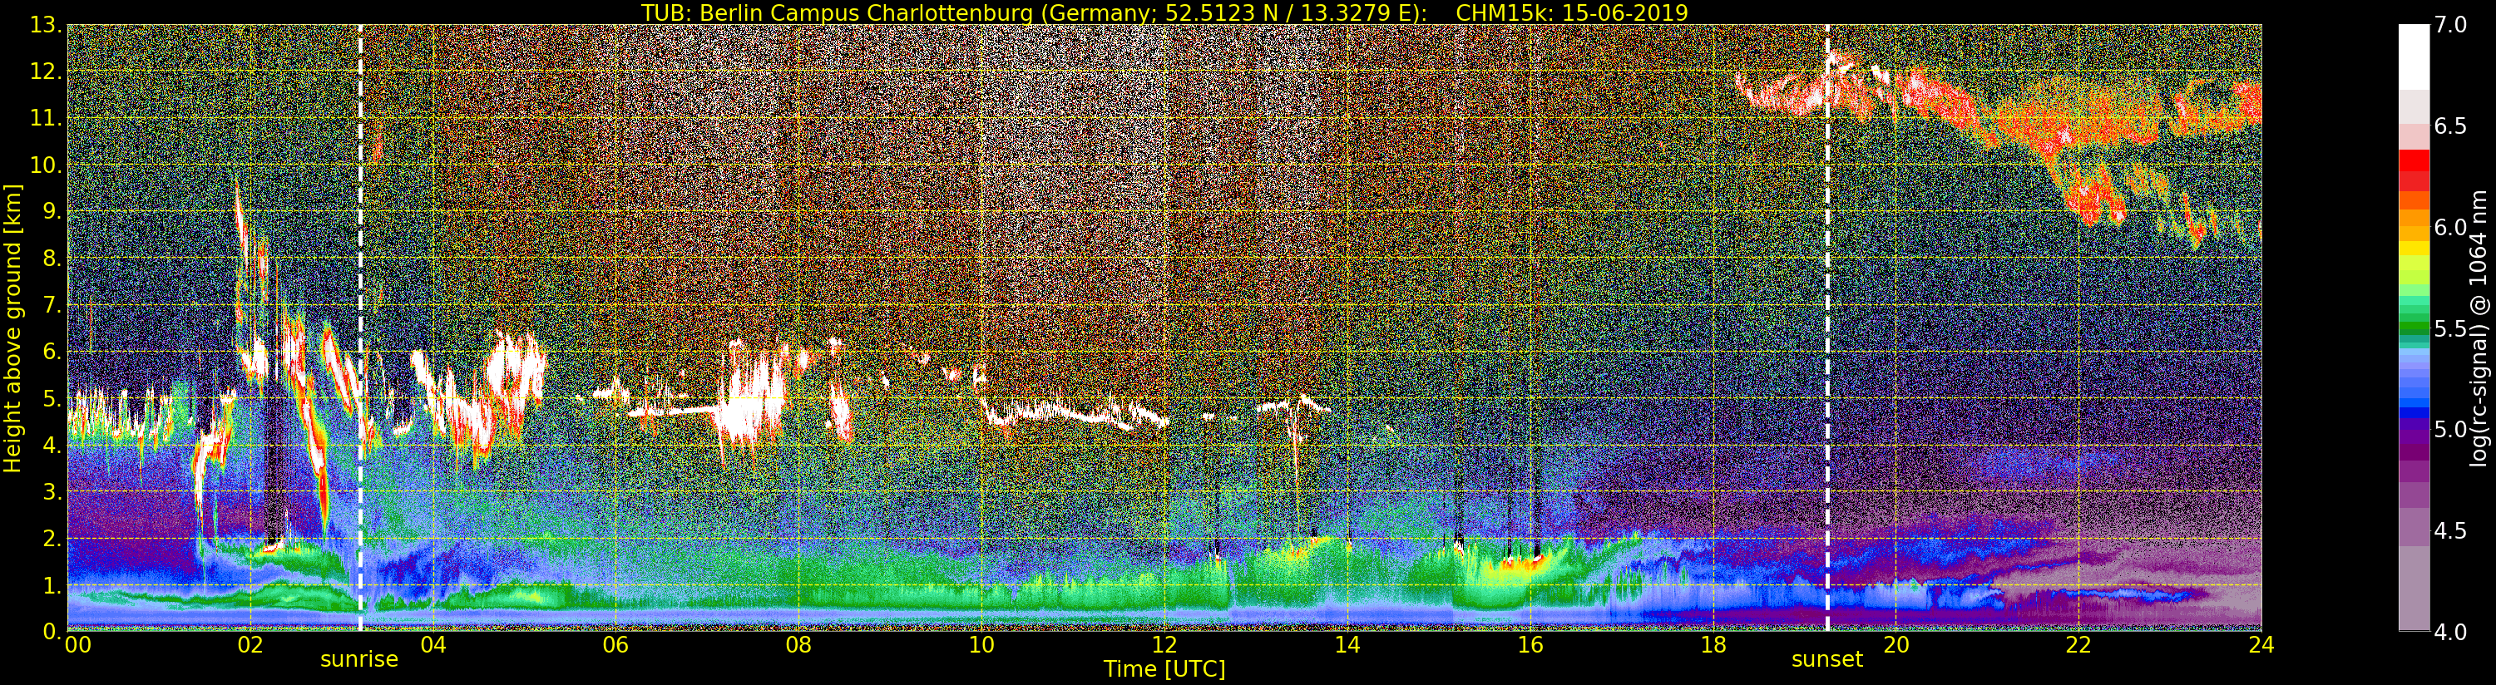The width and height of the screenshot is (2496, 685).
Task: Click the white dashed sunrise marker line
Action: (x=360, y=328)
